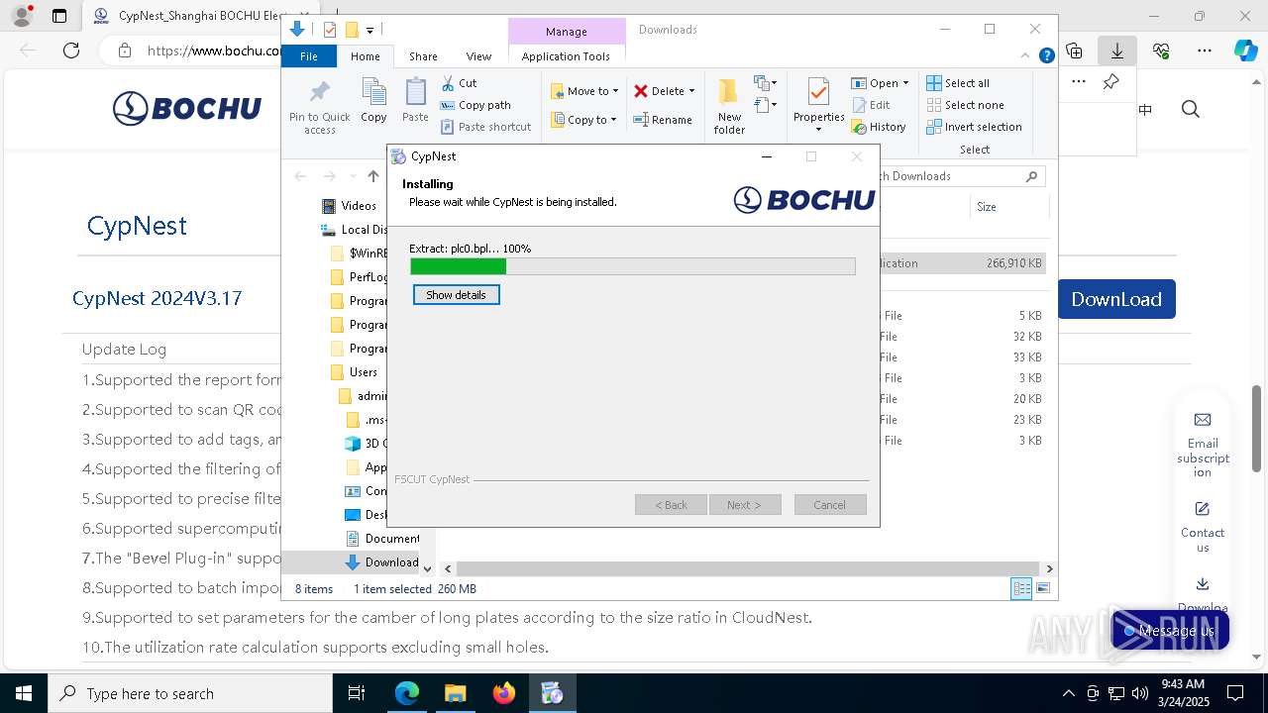This screenshot has height=713, width=1268.
Task: Click Select none in the ribbon
Action: click(965, 105)
